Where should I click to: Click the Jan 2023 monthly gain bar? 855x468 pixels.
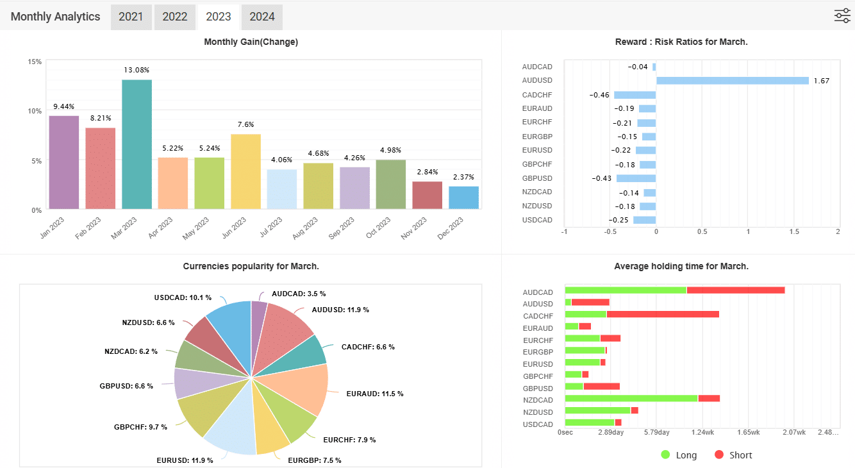coord(64,162)
